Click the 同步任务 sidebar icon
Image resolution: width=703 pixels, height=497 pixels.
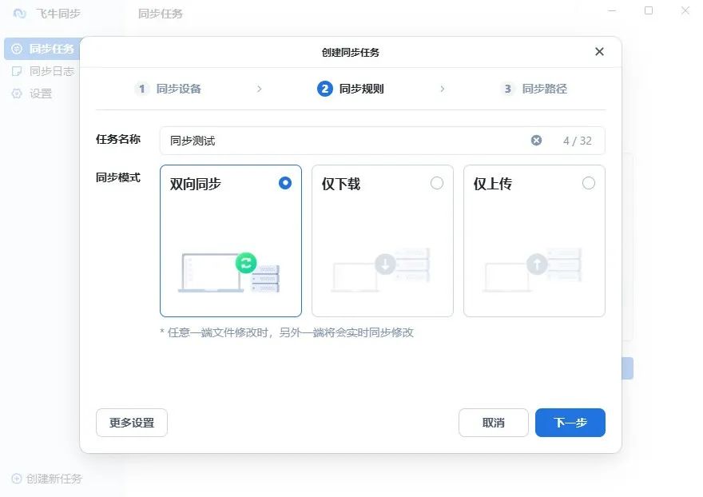tap(17, 49)
